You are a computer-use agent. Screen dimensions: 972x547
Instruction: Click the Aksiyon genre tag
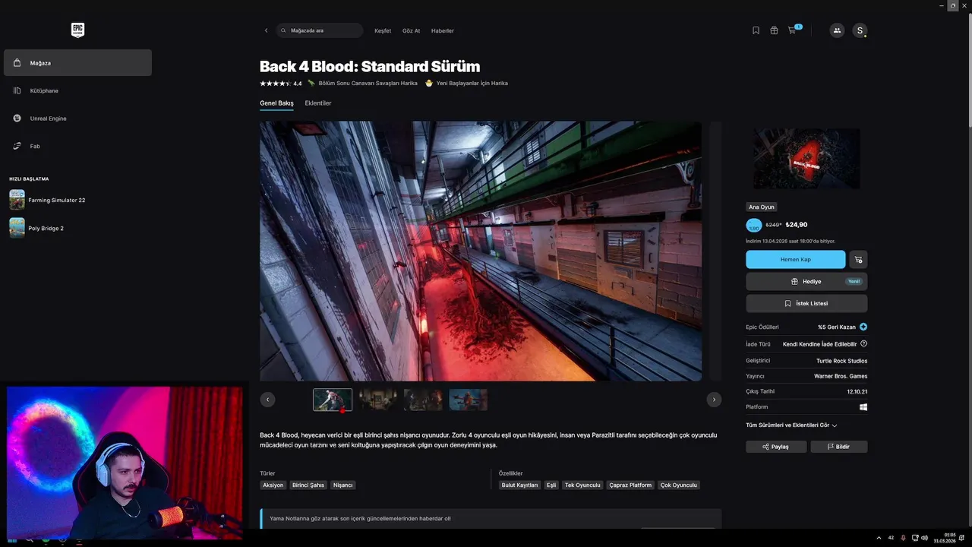point(273,485)
